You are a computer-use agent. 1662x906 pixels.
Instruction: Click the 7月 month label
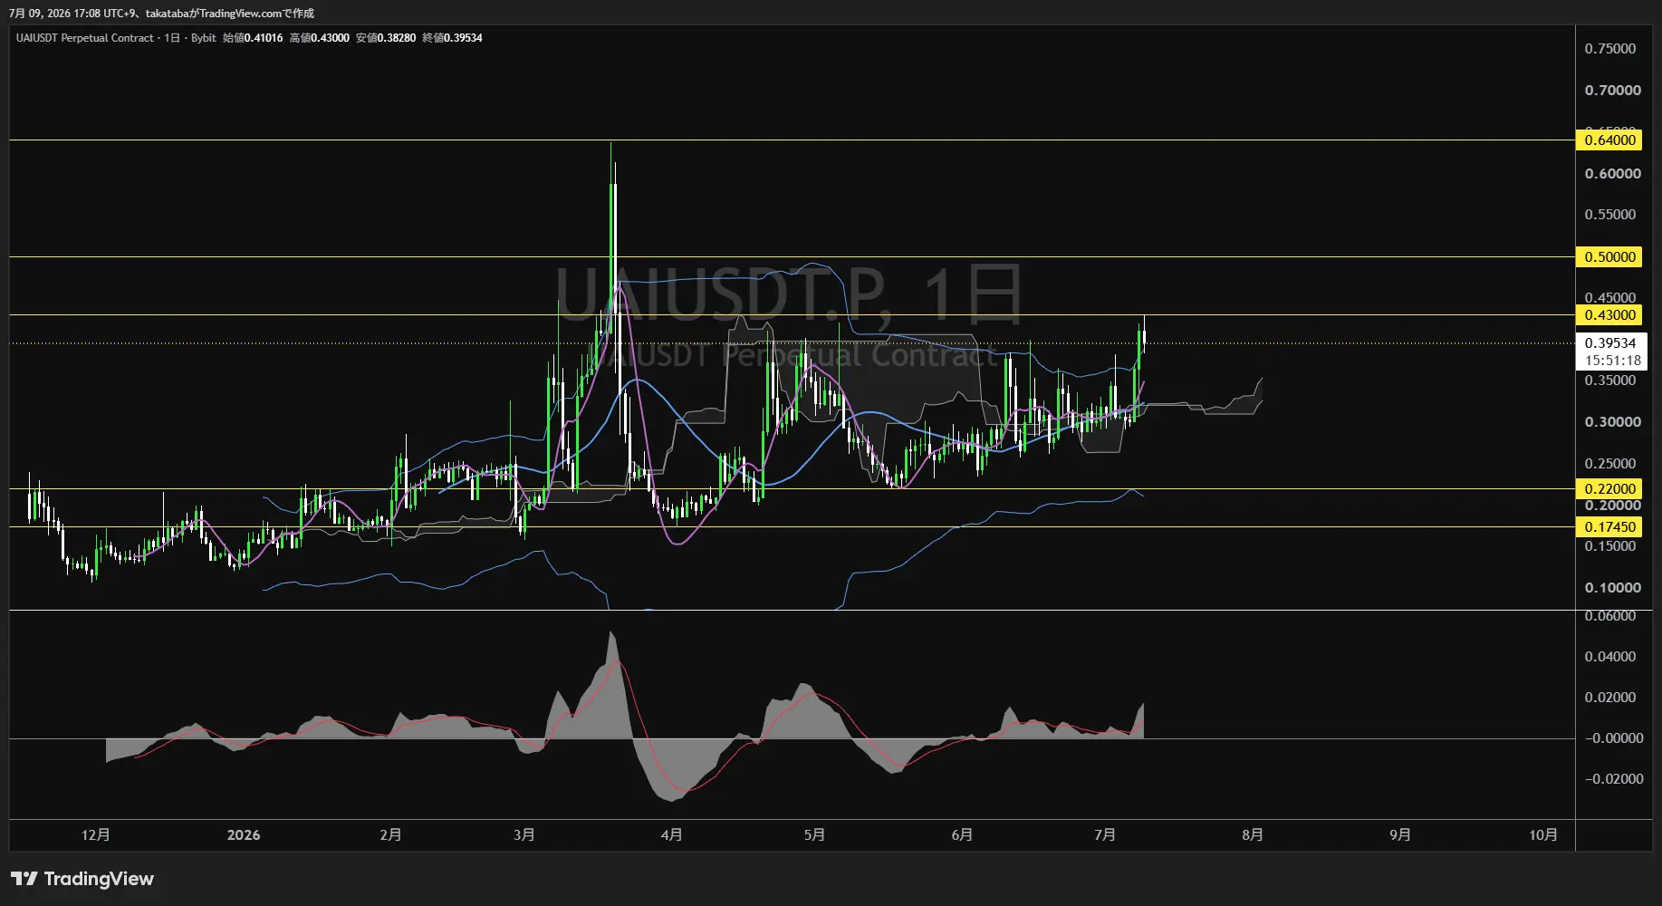click(1105, 834)
